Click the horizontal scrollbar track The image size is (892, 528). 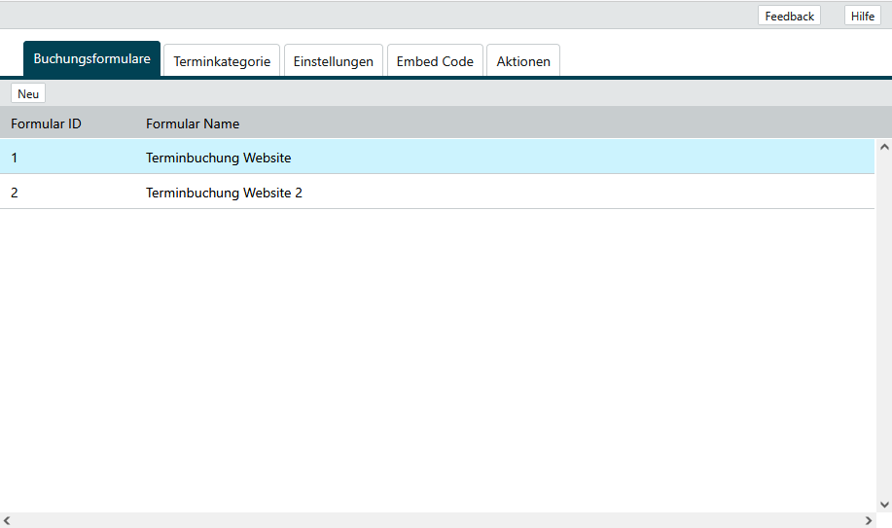pyautogui.click(x=438, y=520)
